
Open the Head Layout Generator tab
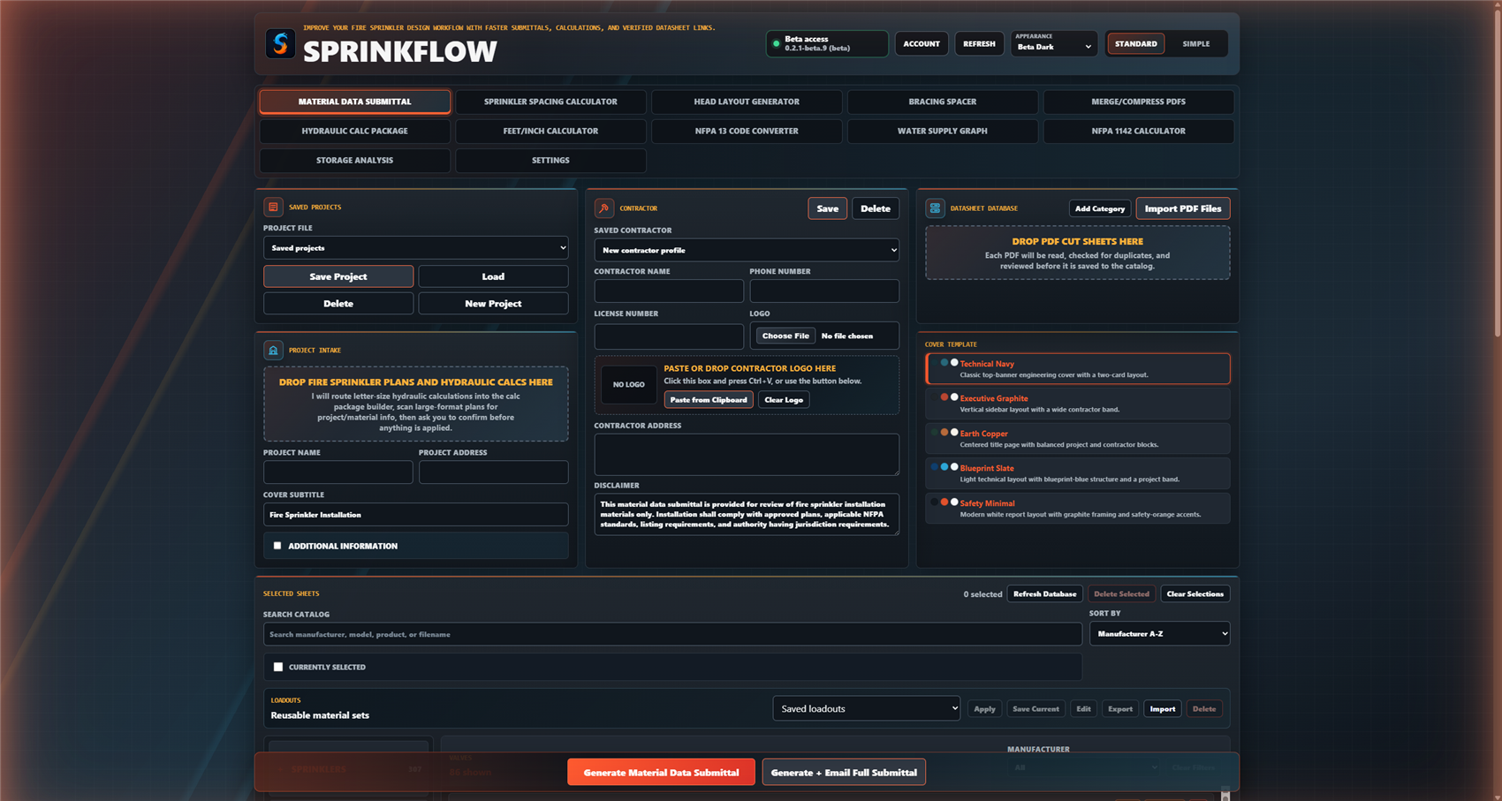[x=747, y=102]
